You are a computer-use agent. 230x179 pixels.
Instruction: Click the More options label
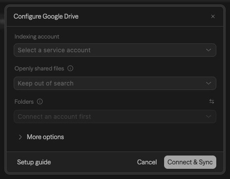coord(46,137)
